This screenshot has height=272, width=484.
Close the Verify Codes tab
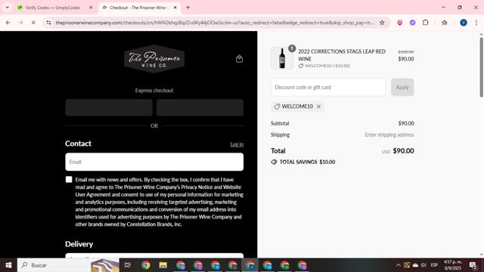click(x=91, y=8)
